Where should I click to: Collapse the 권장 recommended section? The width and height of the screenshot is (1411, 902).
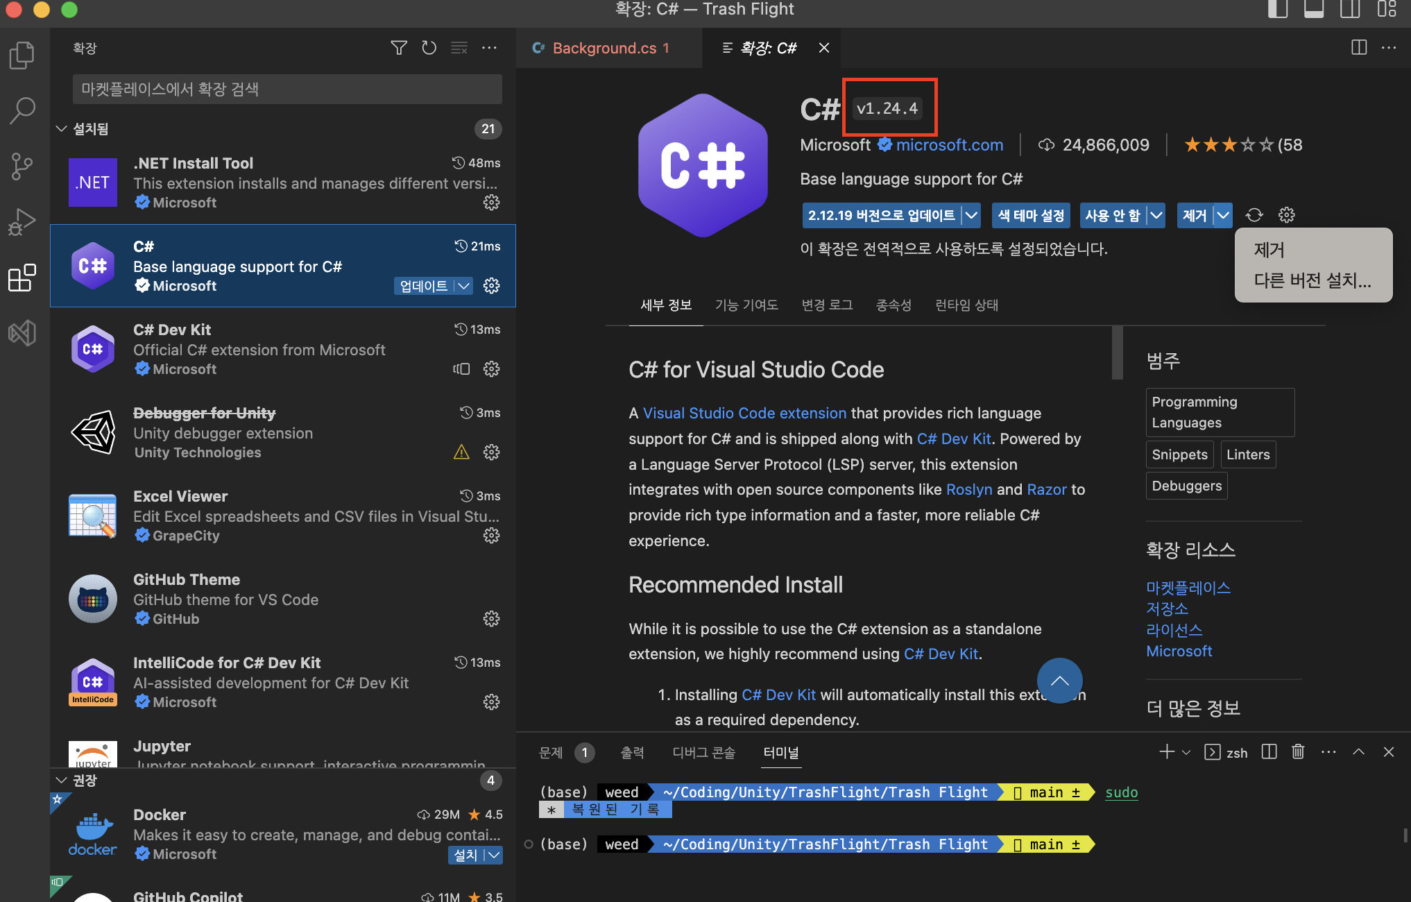62,781
